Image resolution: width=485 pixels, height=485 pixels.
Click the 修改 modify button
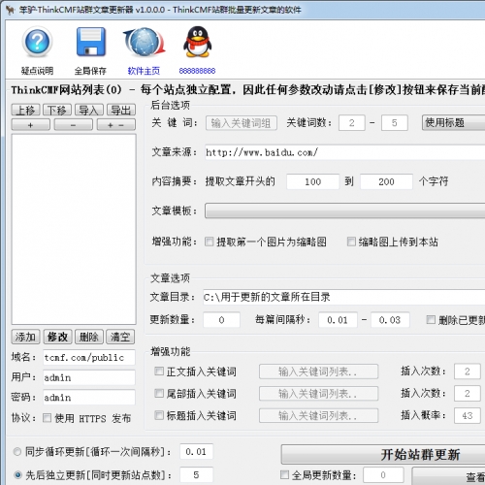57,337
